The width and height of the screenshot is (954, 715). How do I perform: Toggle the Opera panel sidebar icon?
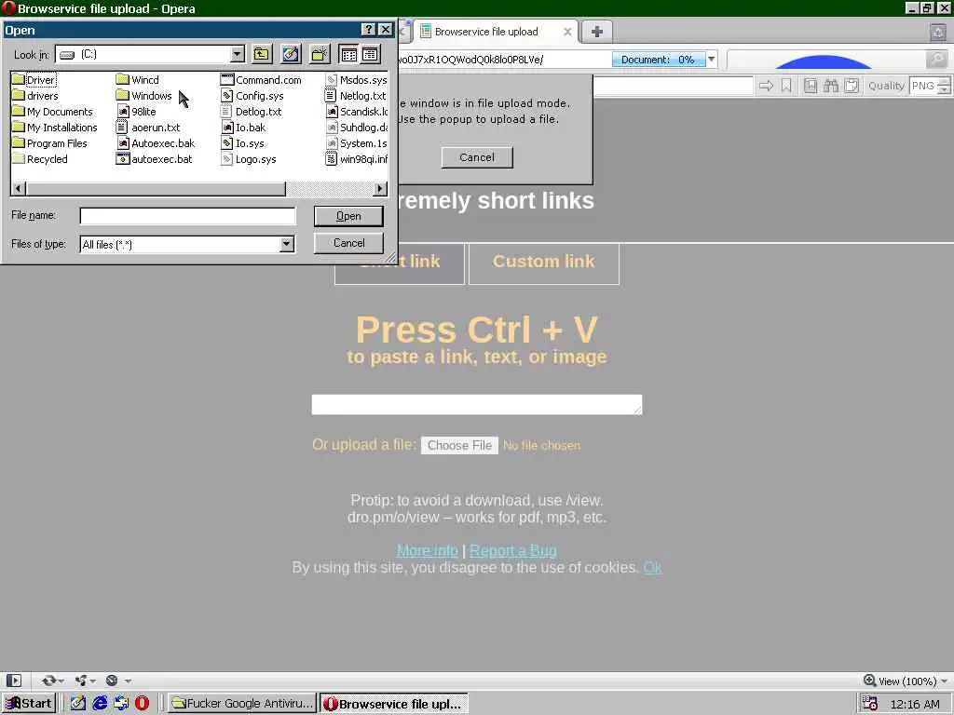[14, 681]
